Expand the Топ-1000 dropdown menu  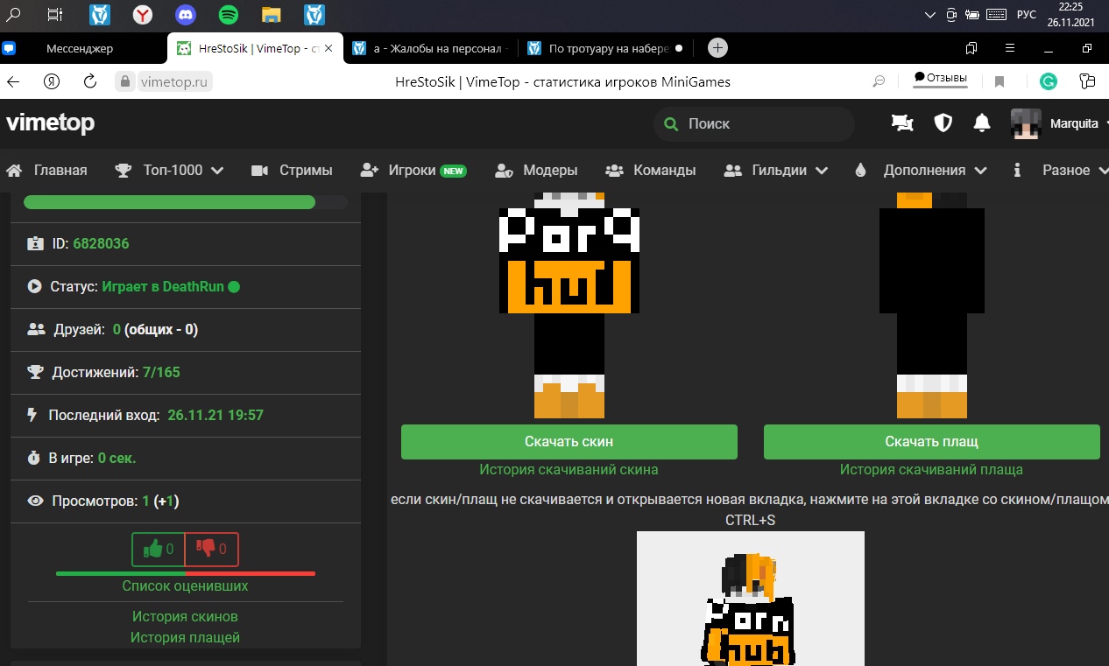[170, 171]
